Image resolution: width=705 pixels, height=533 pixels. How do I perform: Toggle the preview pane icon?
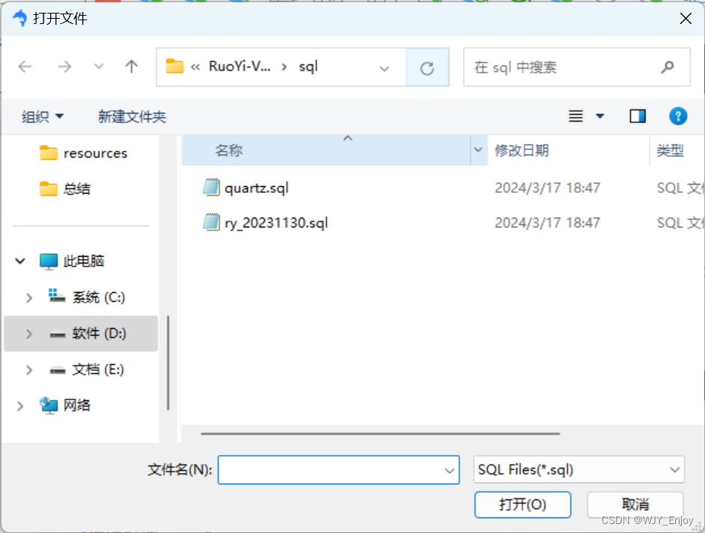tap(637, 116)
